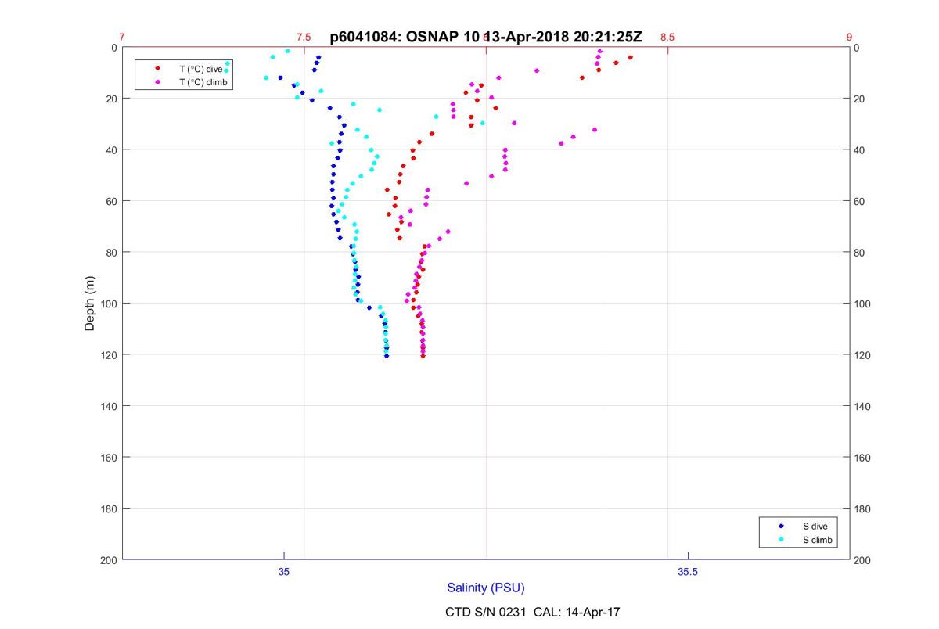Click left depth axis tick label 20
Viewport: 939px width, 629px height.
pyautogui.click(x=112, y=99)
